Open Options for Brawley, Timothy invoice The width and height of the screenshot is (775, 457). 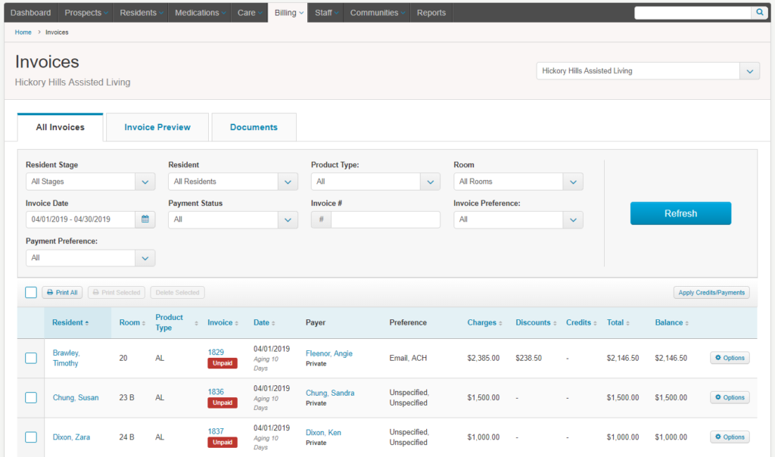[730, 358]
